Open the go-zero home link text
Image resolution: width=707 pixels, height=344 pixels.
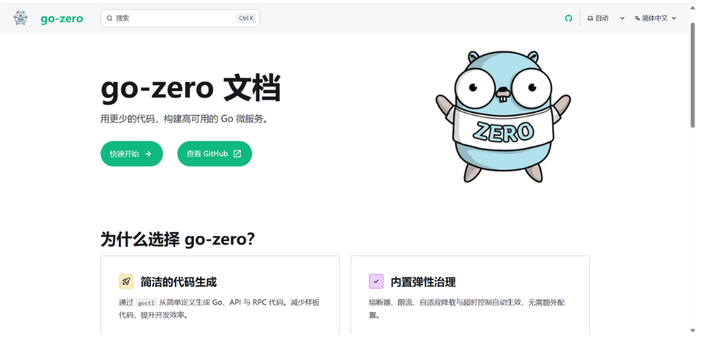click(x=62, y=18)
